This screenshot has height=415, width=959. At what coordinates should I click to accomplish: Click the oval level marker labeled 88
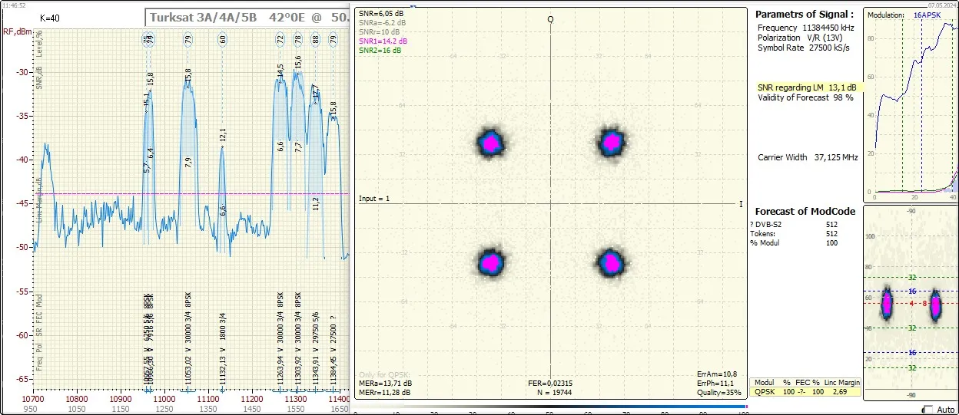point(315,39)
